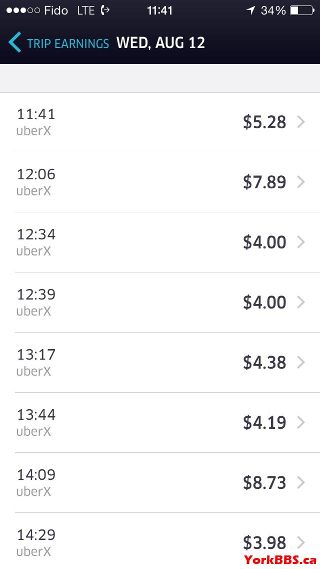
Task: Open chevron next to $4.38 earnings
Action: [x=301, y=363]
